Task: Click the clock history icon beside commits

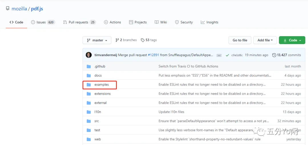Action: [x=274, y=55]
